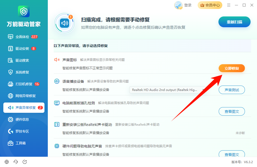Click the 语音播放设备 speaker icon
Image resolution: width=257 pixels, height=167 pixels.
pyautogui.click(x=57, y=81)
